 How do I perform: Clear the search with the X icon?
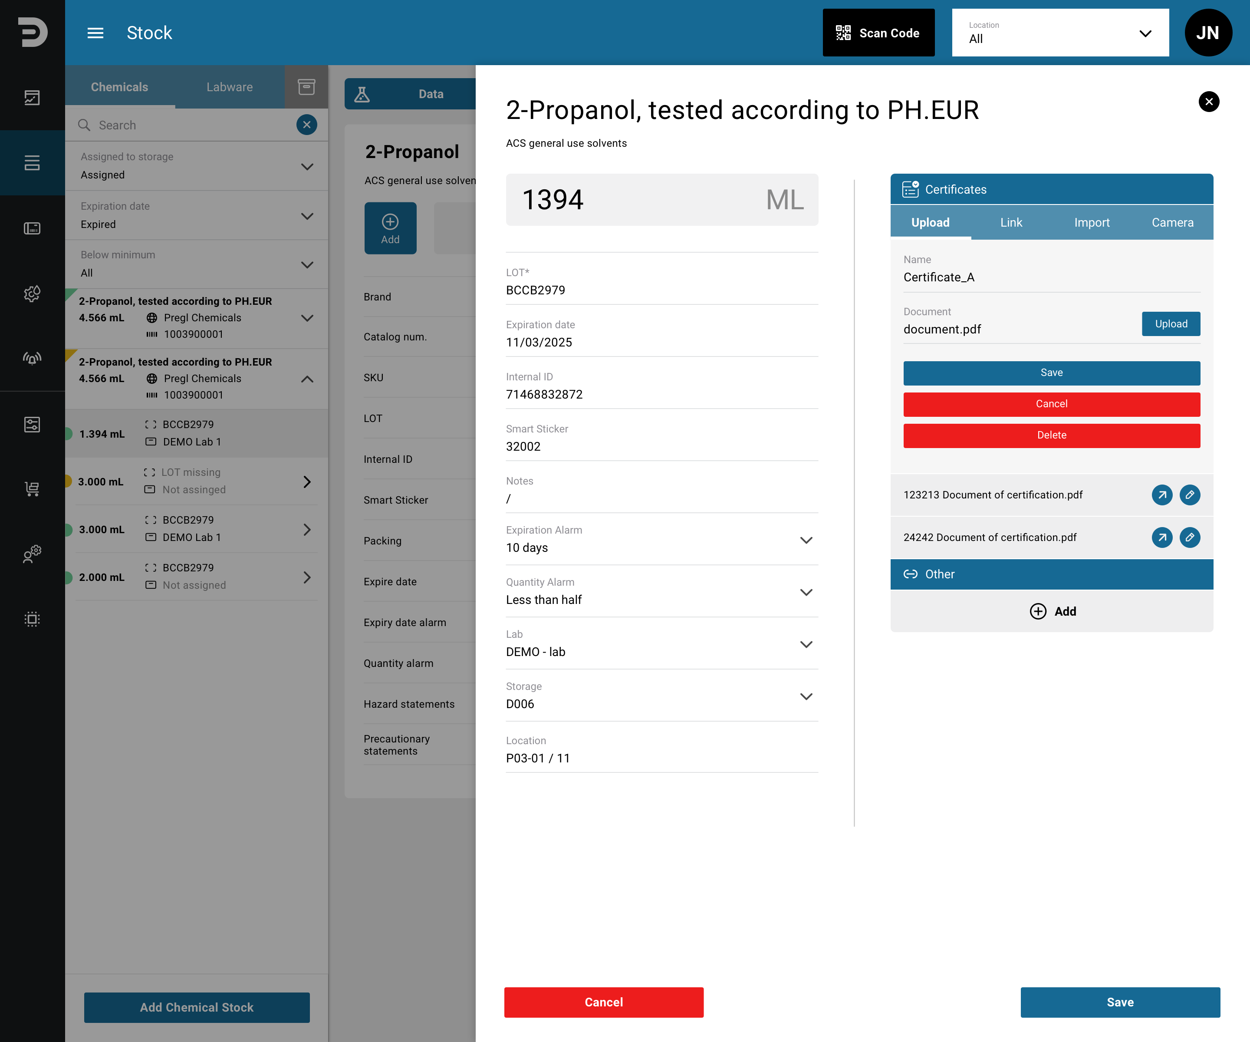tap(306, 125)
